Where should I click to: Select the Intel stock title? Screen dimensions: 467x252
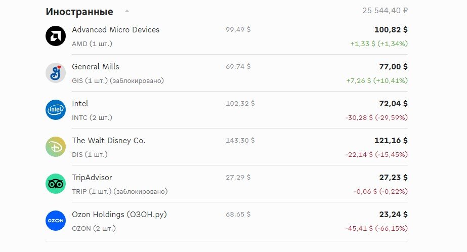click(80, 104)
